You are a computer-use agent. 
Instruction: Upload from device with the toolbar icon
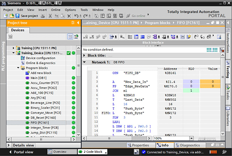tap(109, 16)
